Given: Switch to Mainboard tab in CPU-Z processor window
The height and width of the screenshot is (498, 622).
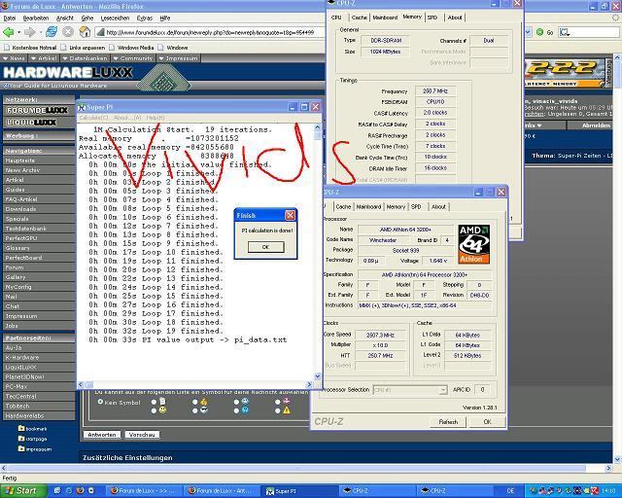Looking at the screenshot, I should (368, 206).
